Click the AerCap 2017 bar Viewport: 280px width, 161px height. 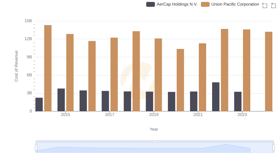coord(105,101)
